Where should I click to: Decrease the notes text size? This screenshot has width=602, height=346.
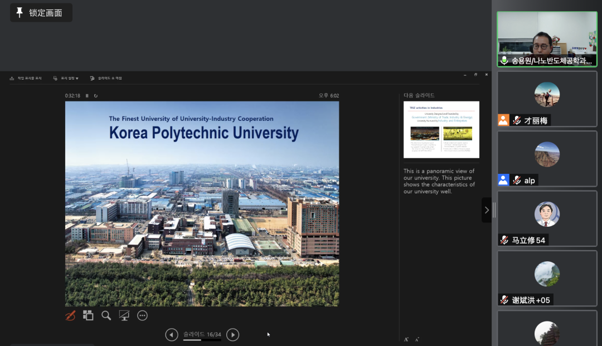tap(417, 339)
